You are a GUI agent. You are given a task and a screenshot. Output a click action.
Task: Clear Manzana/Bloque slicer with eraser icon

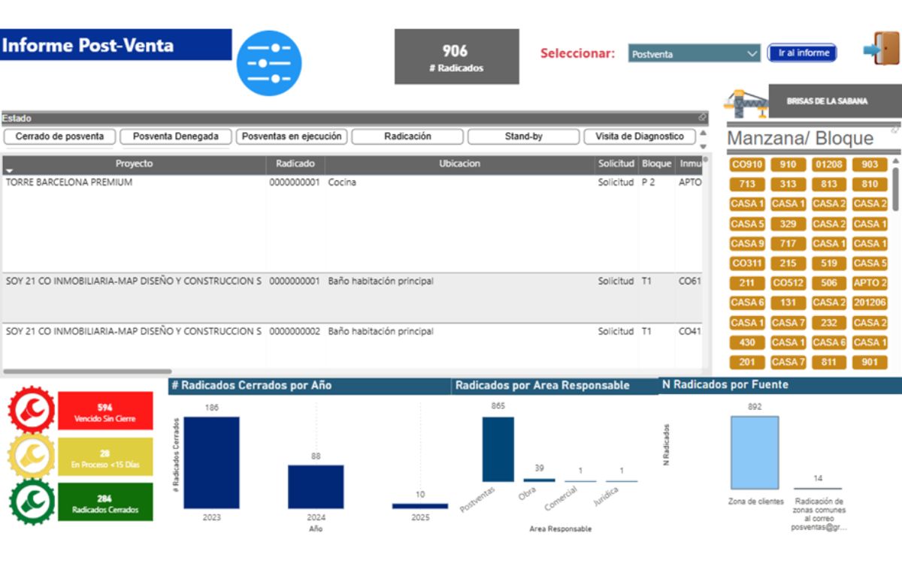[895, 130]
